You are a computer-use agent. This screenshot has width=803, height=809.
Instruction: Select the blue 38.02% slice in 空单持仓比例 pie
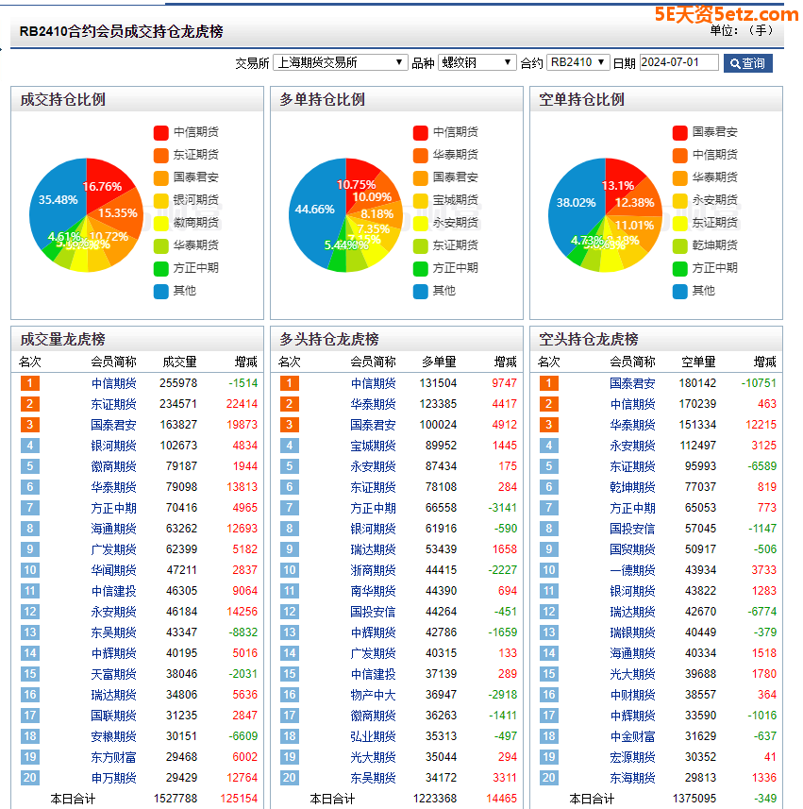(x=575, y=203)
